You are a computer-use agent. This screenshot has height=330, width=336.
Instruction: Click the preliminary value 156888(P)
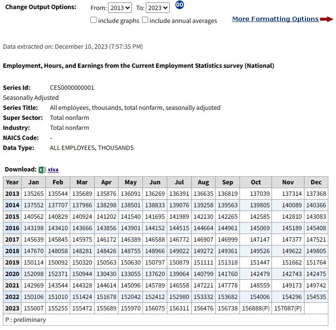coord(256,308)
